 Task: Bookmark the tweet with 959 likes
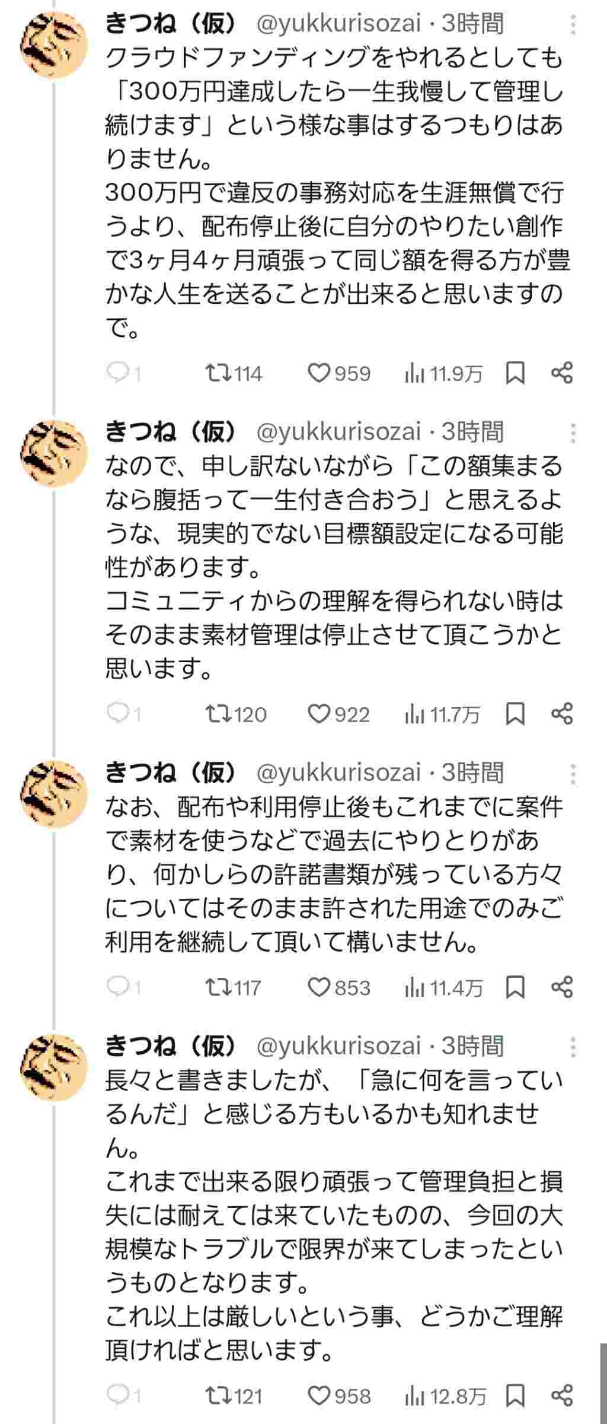pos(515,373)
